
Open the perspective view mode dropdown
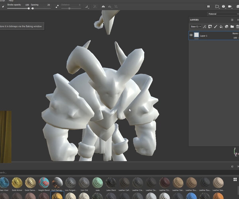point(217,6)
